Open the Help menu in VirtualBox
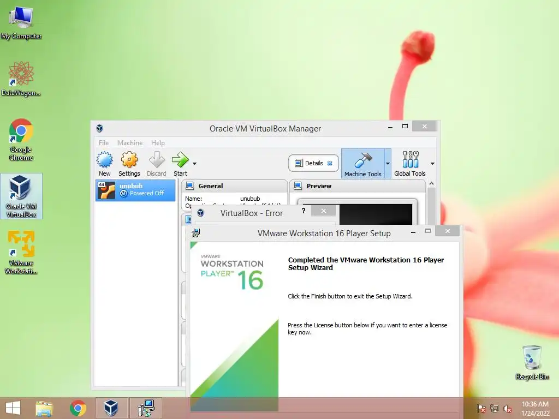This screenshot has height=419, width=559. point(158,143)
